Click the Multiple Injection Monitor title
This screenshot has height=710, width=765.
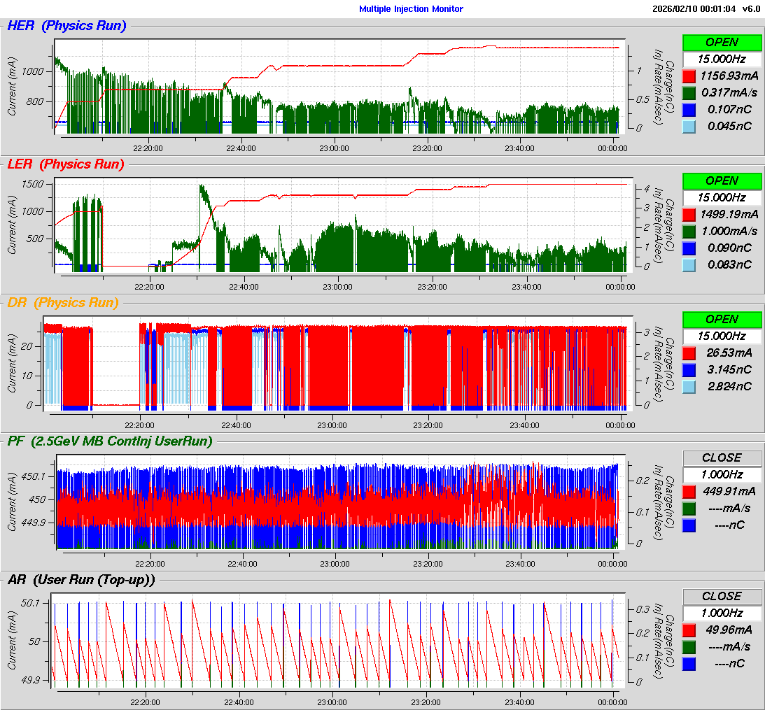411,9
